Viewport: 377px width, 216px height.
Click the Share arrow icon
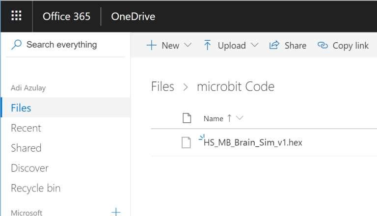click(x=274, y=45)
